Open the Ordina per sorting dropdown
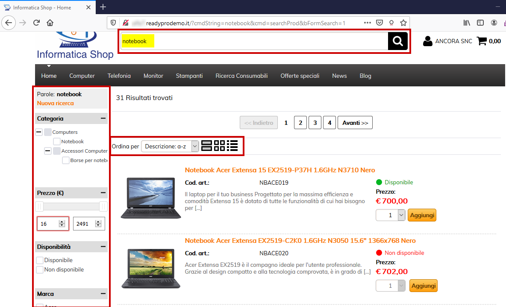 tap(170, 146)
